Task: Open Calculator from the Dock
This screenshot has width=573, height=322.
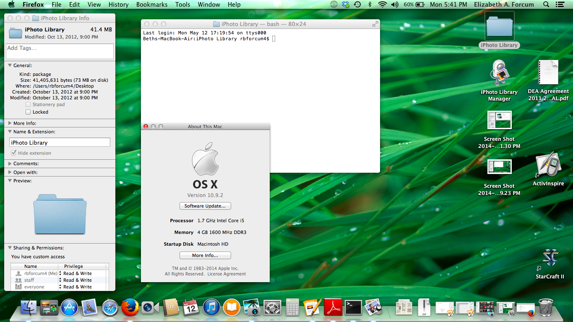Action: tap(292, 308)
